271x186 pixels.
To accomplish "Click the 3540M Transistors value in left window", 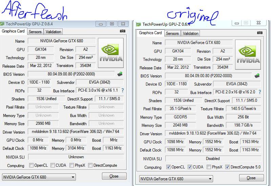I will point(86,66).
